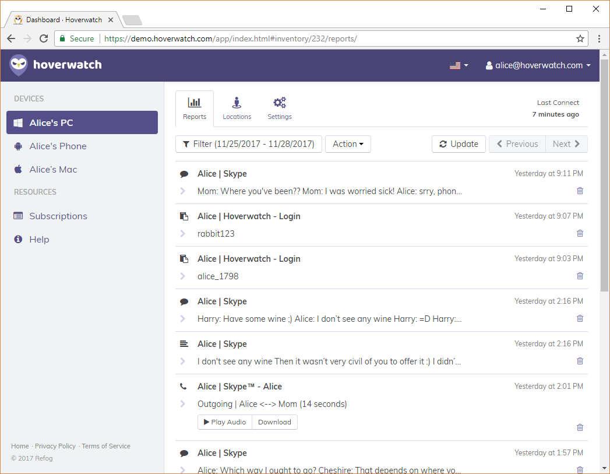The height and width of the screenshot is (474, 610).
Task: Open the Privacy Policy link
Action: point(55,446)
